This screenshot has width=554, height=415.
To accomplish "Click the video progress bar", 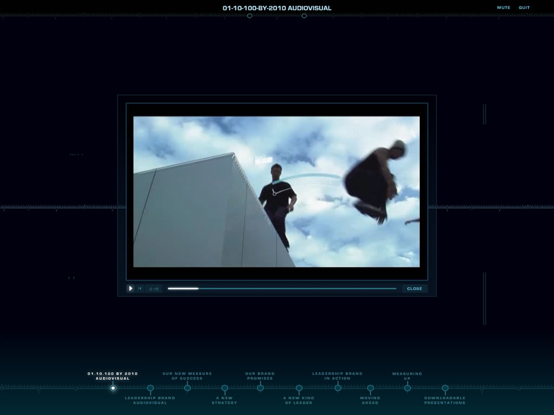I will click(281, 289).
